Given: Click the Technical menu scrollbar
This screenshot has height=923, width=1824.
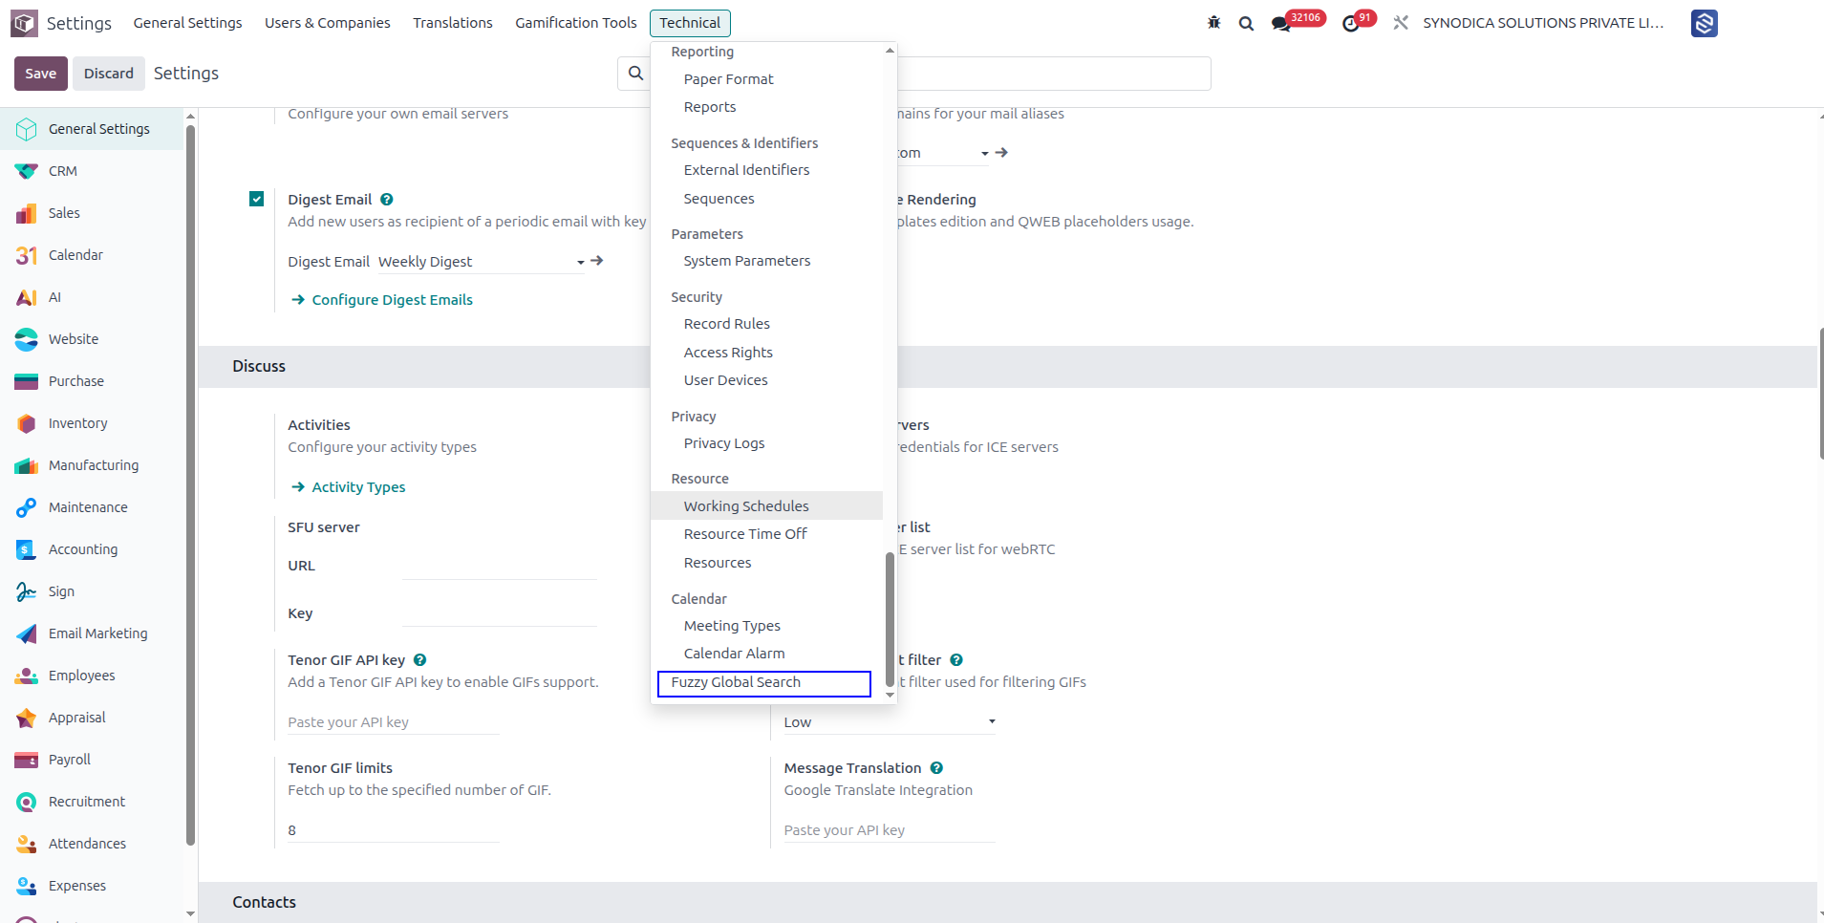Looking at the screenshot, I should click(x=890, y=619).
